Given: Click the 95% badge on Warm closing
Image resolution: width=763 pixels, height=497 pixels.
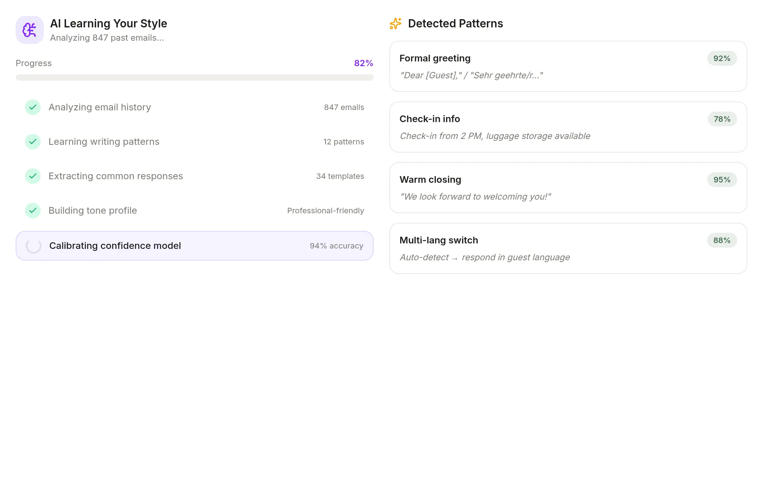Looking at the screenshot, I should 722,180.
